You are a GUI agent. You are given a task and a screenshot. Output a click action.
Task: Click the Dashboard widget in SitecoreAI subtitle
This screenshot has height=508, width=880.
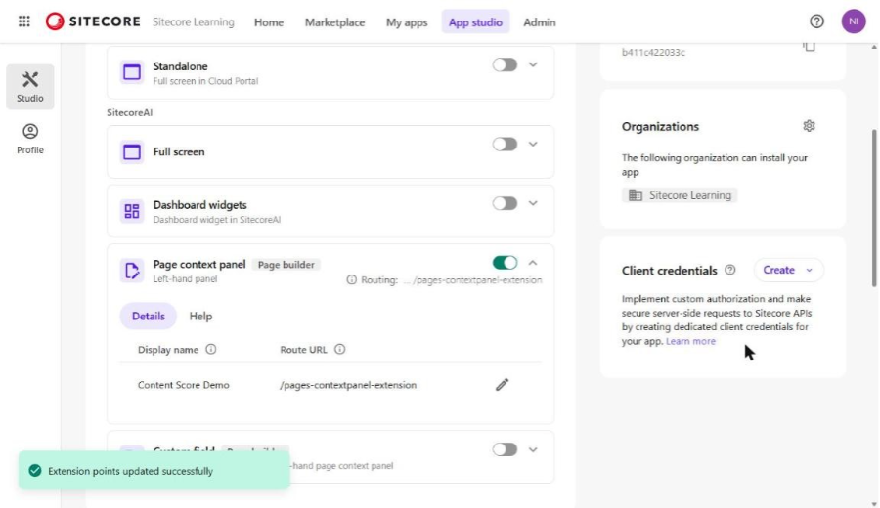point(217,219)
